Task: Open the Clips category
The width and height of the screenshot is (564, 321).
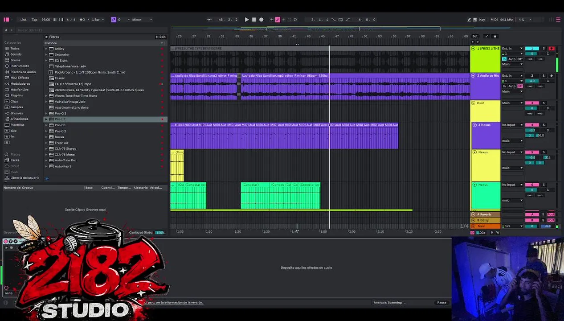Action: pos(14,101)
